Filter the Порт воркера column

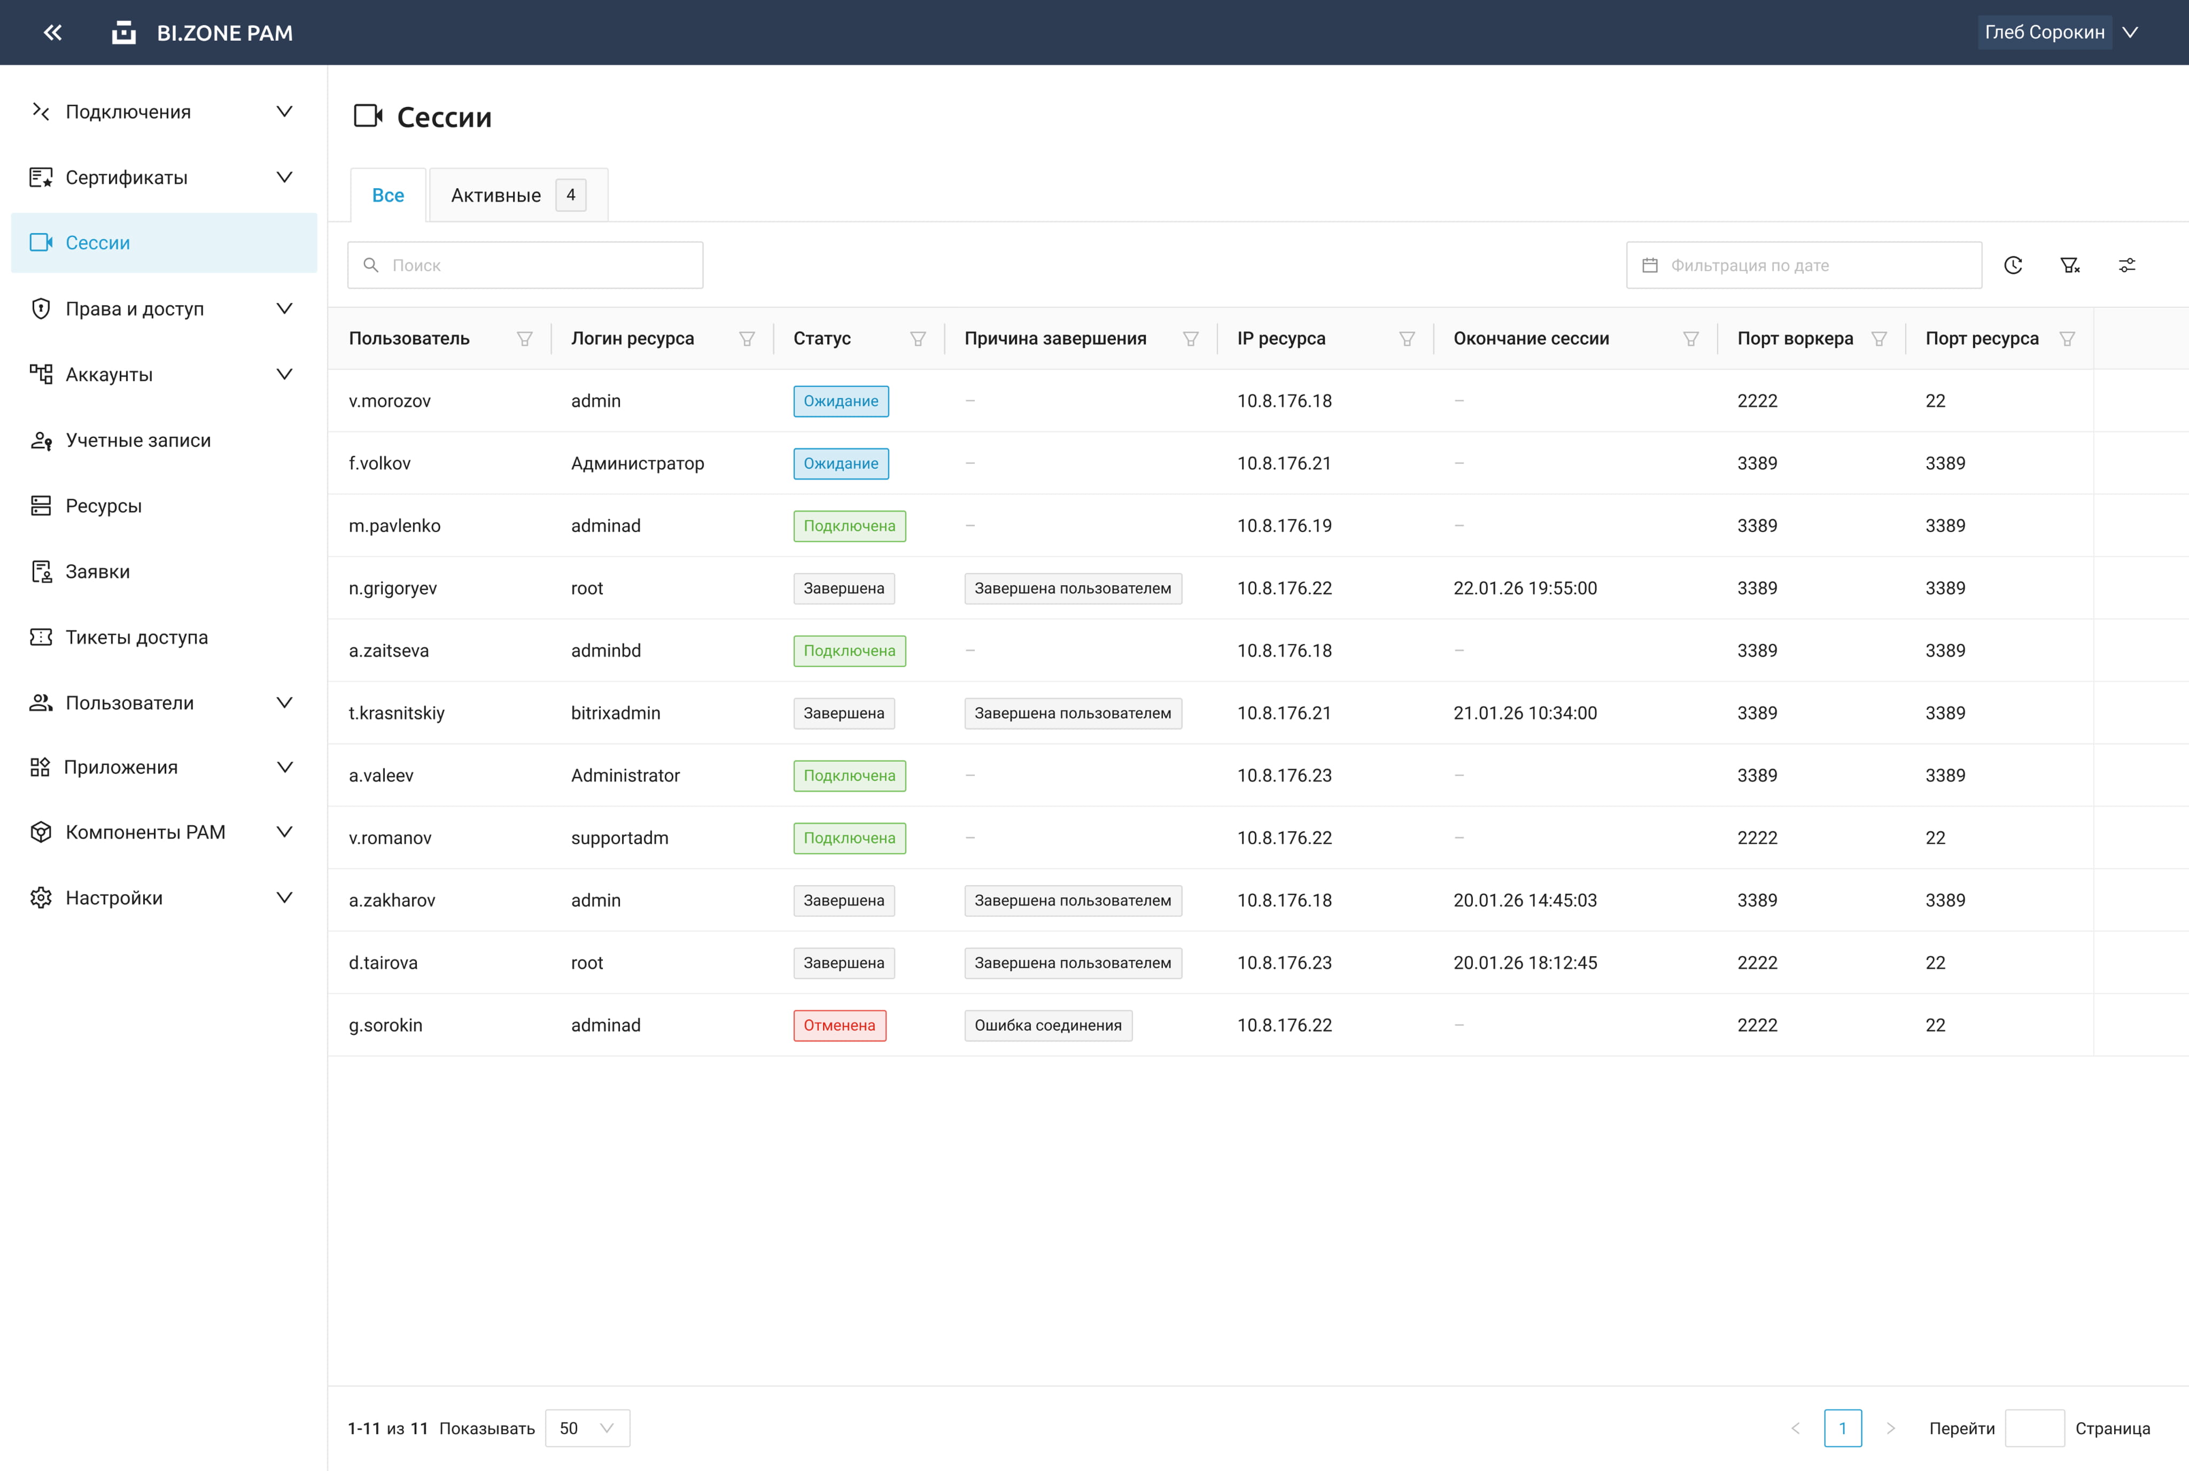(x=1878, y=339)
